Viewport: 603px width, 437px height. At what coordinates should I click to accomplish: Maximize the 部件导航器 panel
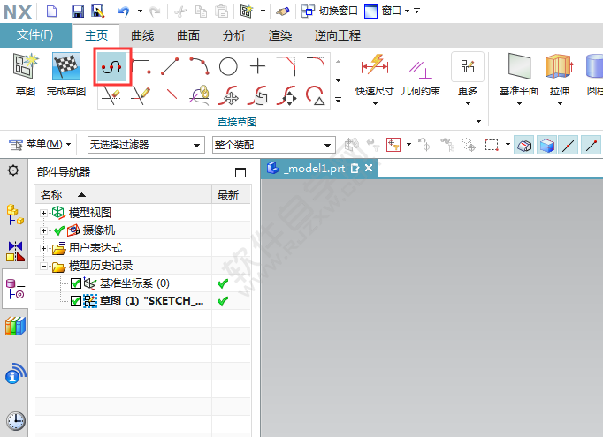point(240,172)
